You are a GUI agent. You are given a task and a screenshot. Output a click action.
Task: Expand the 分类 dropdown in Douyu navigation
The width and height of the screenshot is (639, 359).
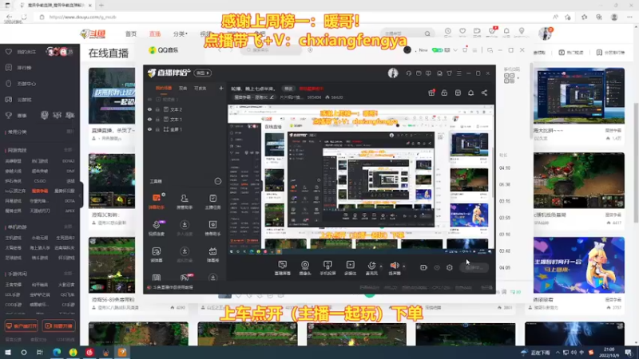pyautogui.click(x=180, y=34)
